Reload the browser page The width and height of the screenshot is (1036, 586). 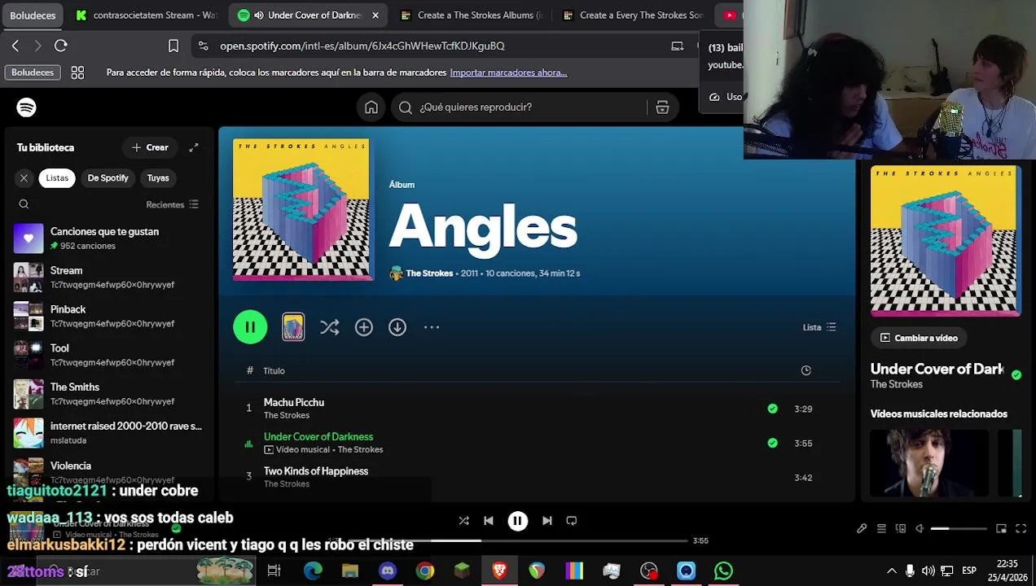point(61,46)
